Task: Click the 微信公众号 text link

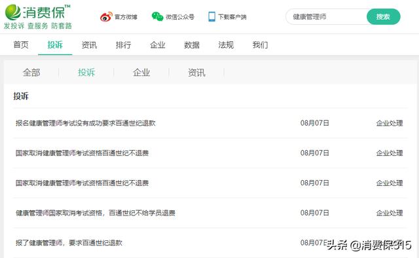Action: point(180,17)
